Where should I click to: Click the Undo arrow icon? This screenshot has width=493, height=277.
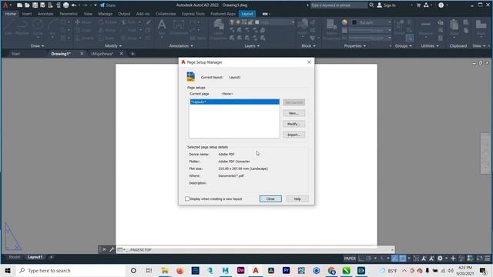pyautogui.click(x=74, y=5)
